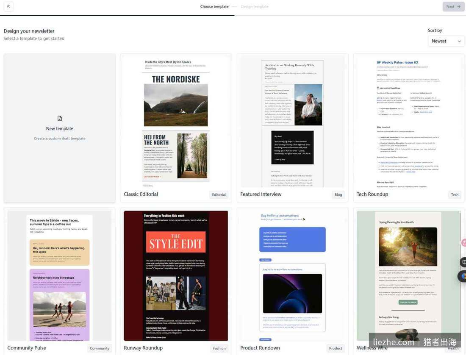
Task: Click the Design your newsletter heading
Action: tap(29, 31)
